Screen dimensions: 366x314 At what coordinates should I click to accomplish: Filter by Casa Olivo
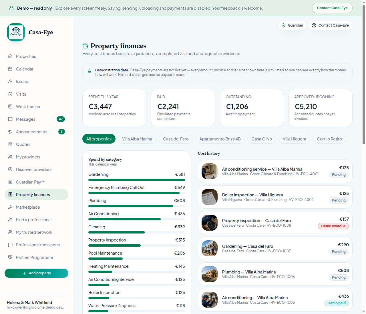click(262, 139)
